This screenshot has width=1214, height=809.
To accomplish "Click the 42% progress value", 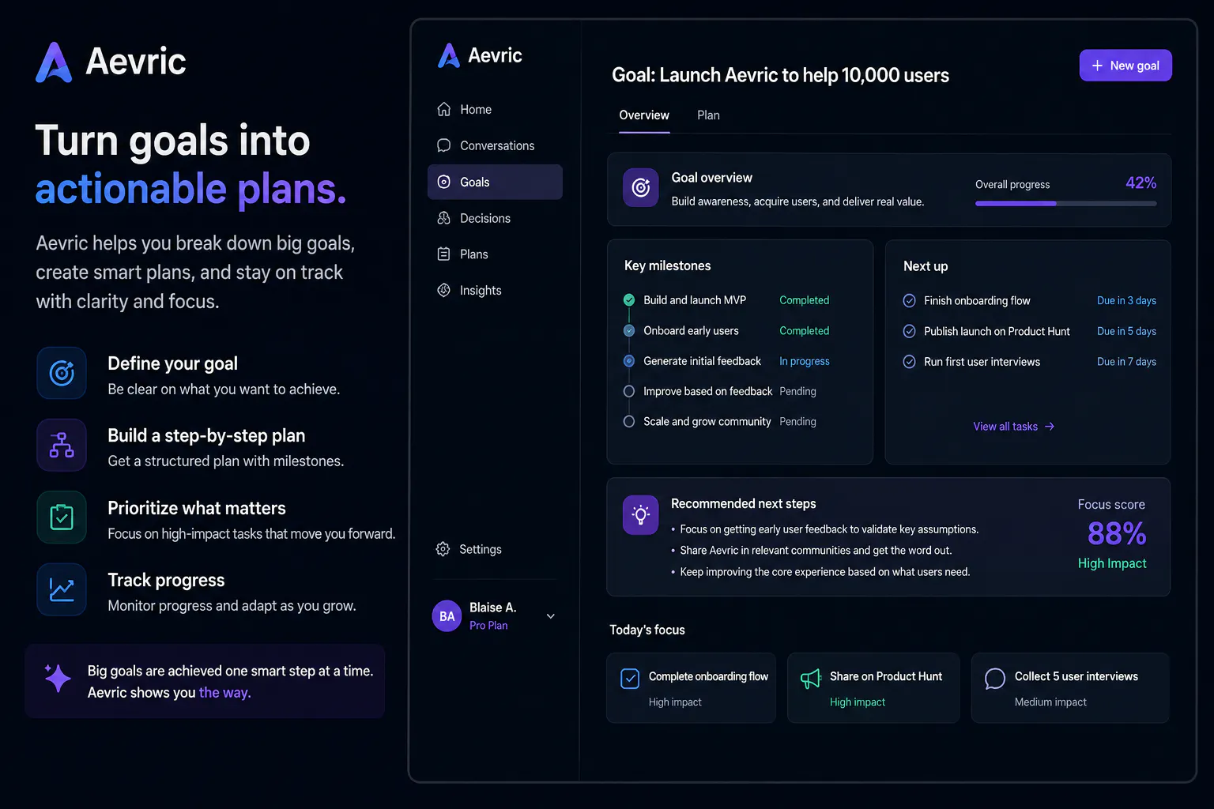I will (x=1140, y=183).
